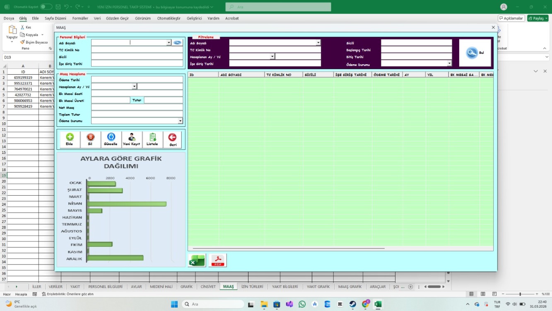
Task: Click the ADI SOYADI column header in list
Action: (x=241, y=75)
